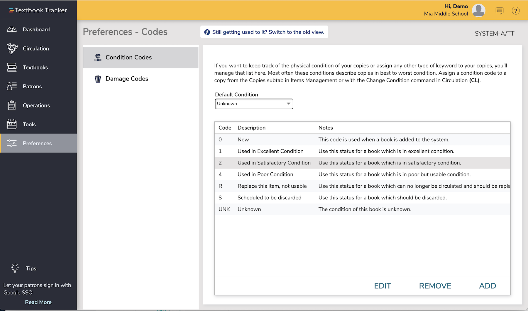Click the REMOVE button
Screen dimensions: 528x311
pos(435,286)
